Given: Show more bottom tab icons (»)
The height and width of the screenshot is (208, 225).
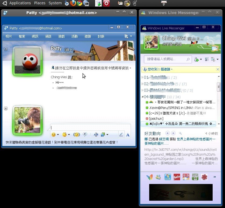Looking at the screenshot, I should tap(215, 177).
